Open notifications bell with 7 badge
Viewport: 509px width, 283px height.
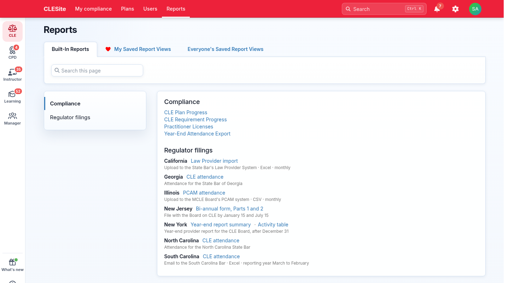[437, 9]
